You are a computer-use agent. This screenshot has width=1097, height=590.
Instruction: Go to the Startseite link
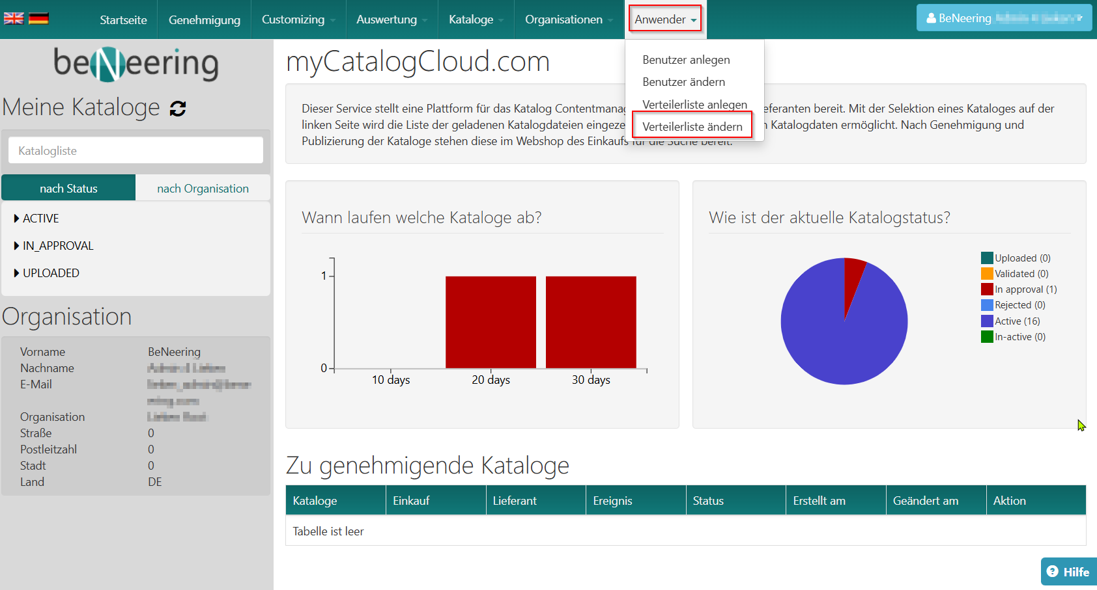click(x=123, y=20)
